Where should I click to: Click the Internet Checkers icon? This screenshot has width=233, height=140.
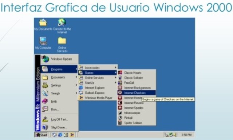pyautogui.click(x=120, y=92)
